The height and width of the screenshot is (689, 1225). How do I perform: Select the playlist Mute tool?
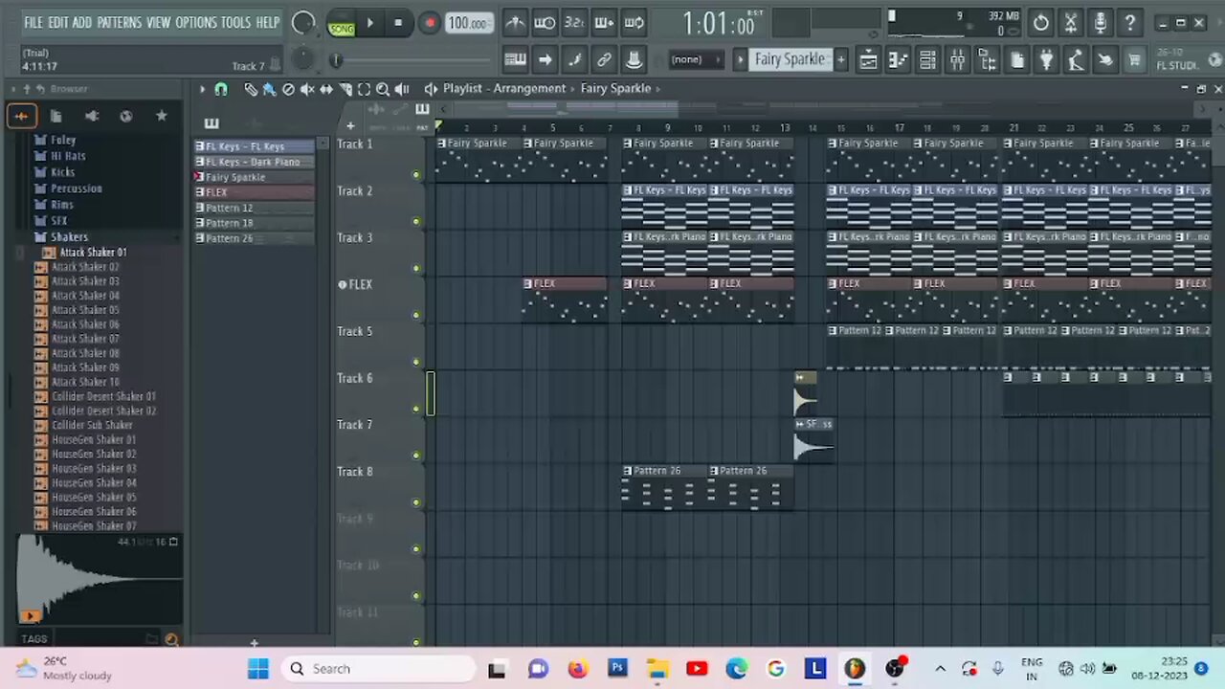point(307,89)
